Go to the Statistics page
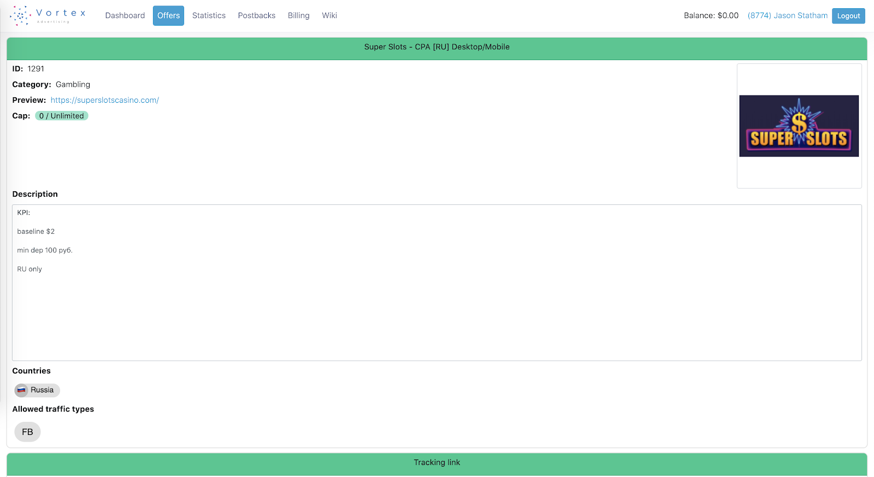Screen dimensions: 874x477 coord(209,16)
